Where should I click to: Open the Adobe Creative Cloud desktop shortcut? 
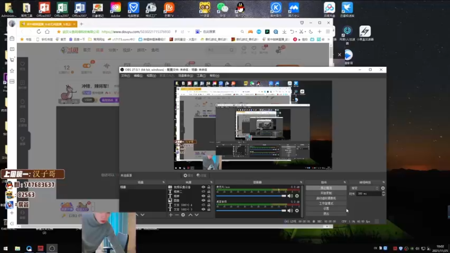(115, 9)
